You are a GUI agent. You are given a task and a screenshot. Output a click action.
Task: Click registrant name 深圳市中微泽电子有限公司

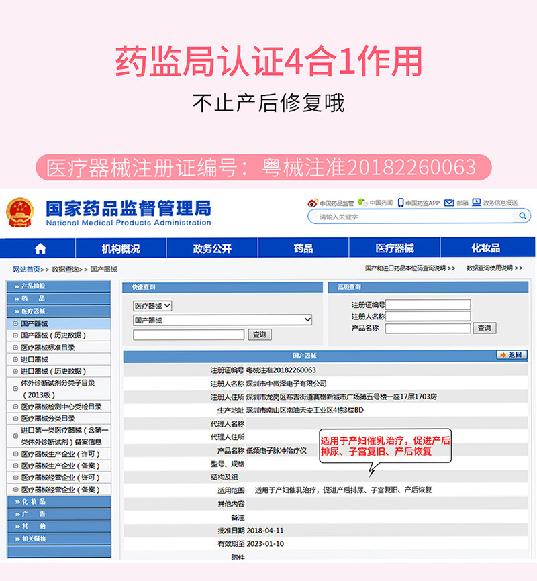coord(286,383)
